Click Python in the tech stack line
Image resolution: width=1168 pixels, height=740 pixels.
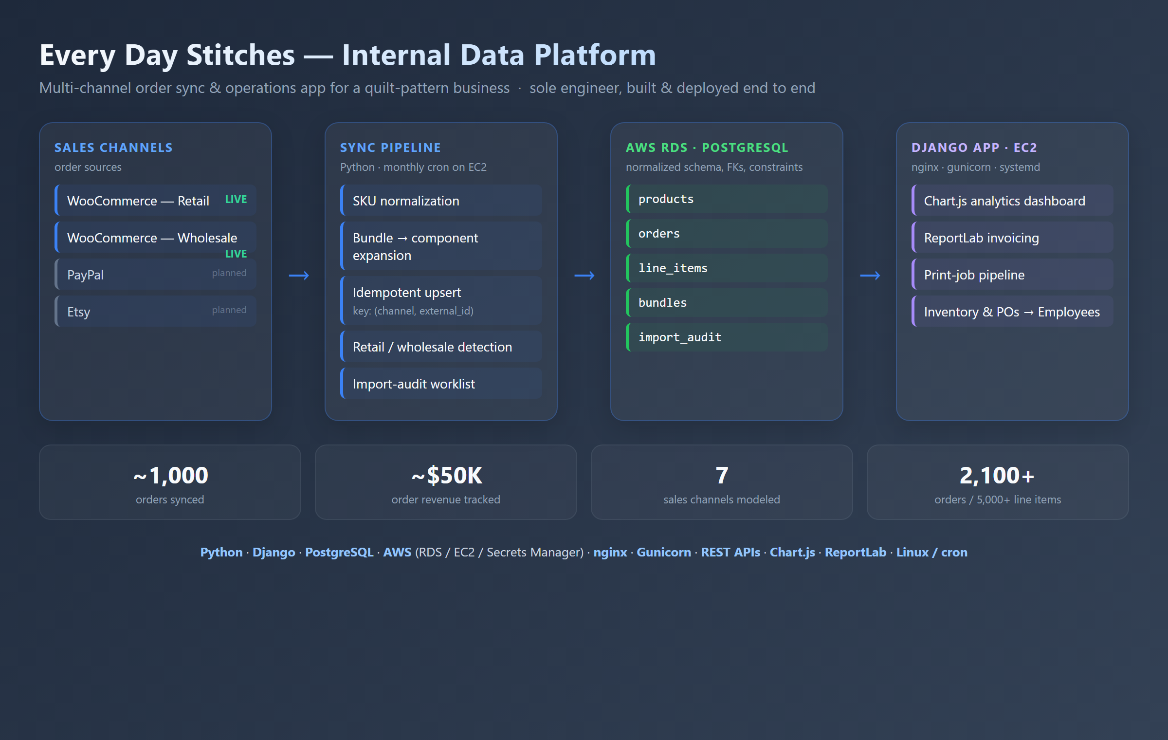click(221, 552)
